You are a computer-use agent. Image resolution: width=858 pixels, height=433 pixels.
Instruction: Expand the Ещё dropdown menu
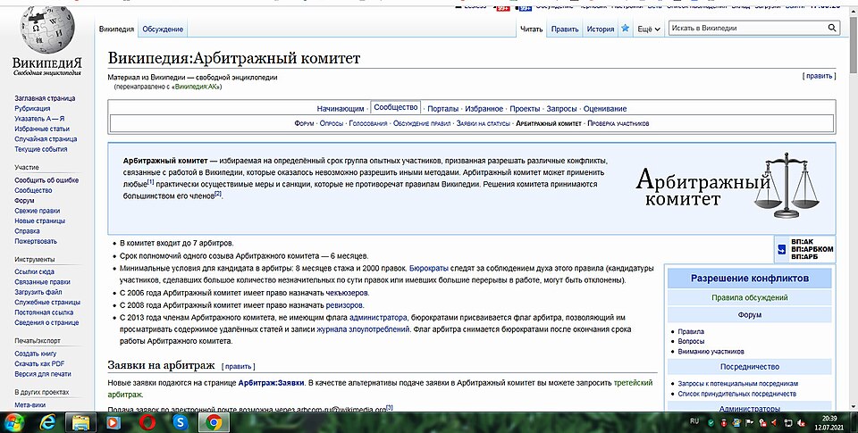(x=649, y=29)
